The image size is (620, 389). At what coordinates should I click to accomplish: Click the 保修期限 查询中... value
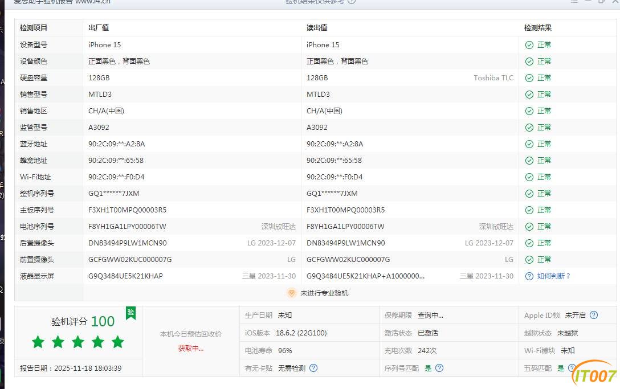click(x=430, y=316)
